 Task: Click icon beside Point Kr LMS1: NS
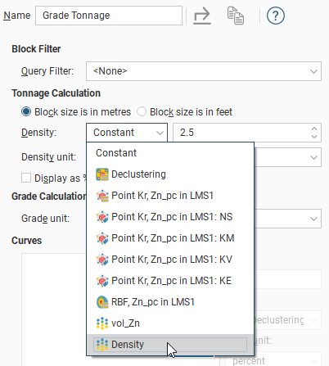[x=102, y=217]
